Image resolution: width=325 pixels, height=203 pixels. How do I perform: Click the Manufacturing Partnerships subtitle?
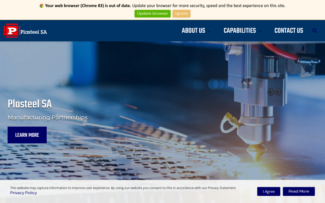click(48, 118)
